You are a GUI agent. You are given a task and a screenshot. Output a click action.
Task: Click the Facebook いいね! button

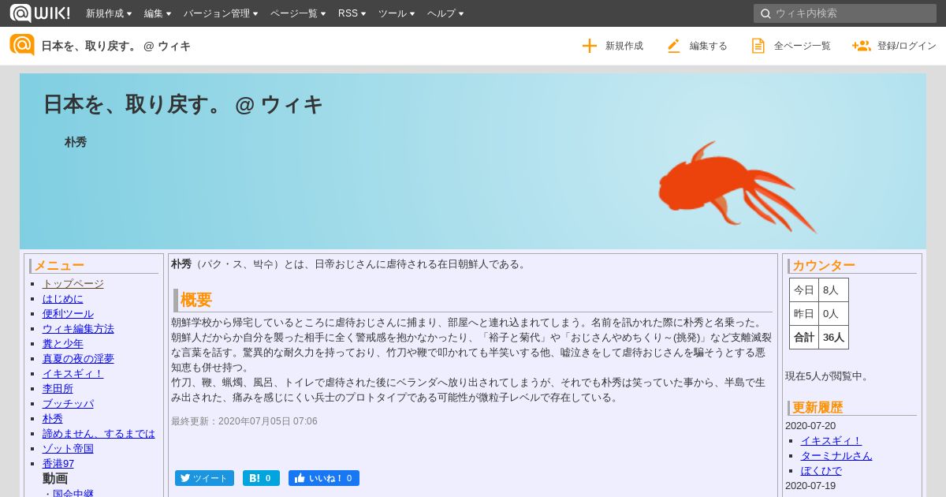[324, 478]
